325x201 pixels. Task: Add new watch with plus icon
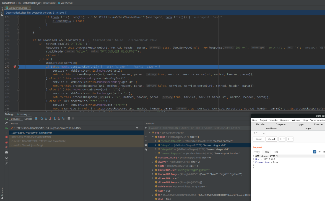146,128
